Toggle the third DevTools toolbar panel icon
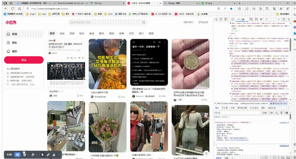The image size is (296, 159). (226, 19)
